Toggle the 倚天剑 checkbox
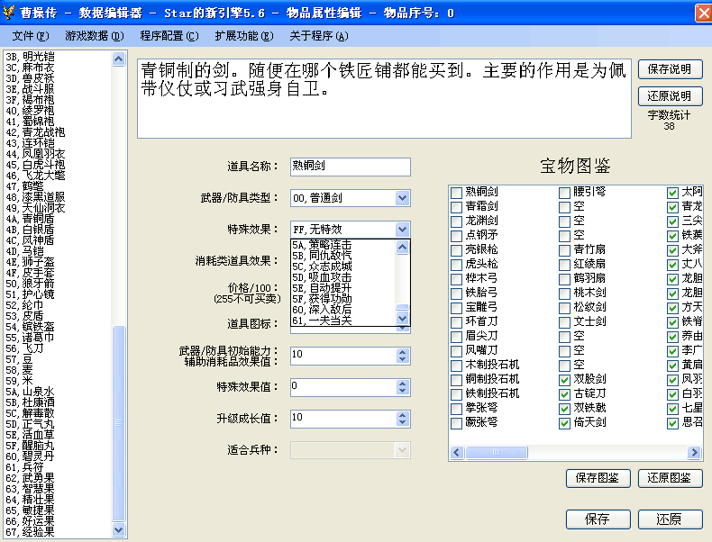Image resolution: width=712 pixels, height=542 pixels. [x=565, y=422]
